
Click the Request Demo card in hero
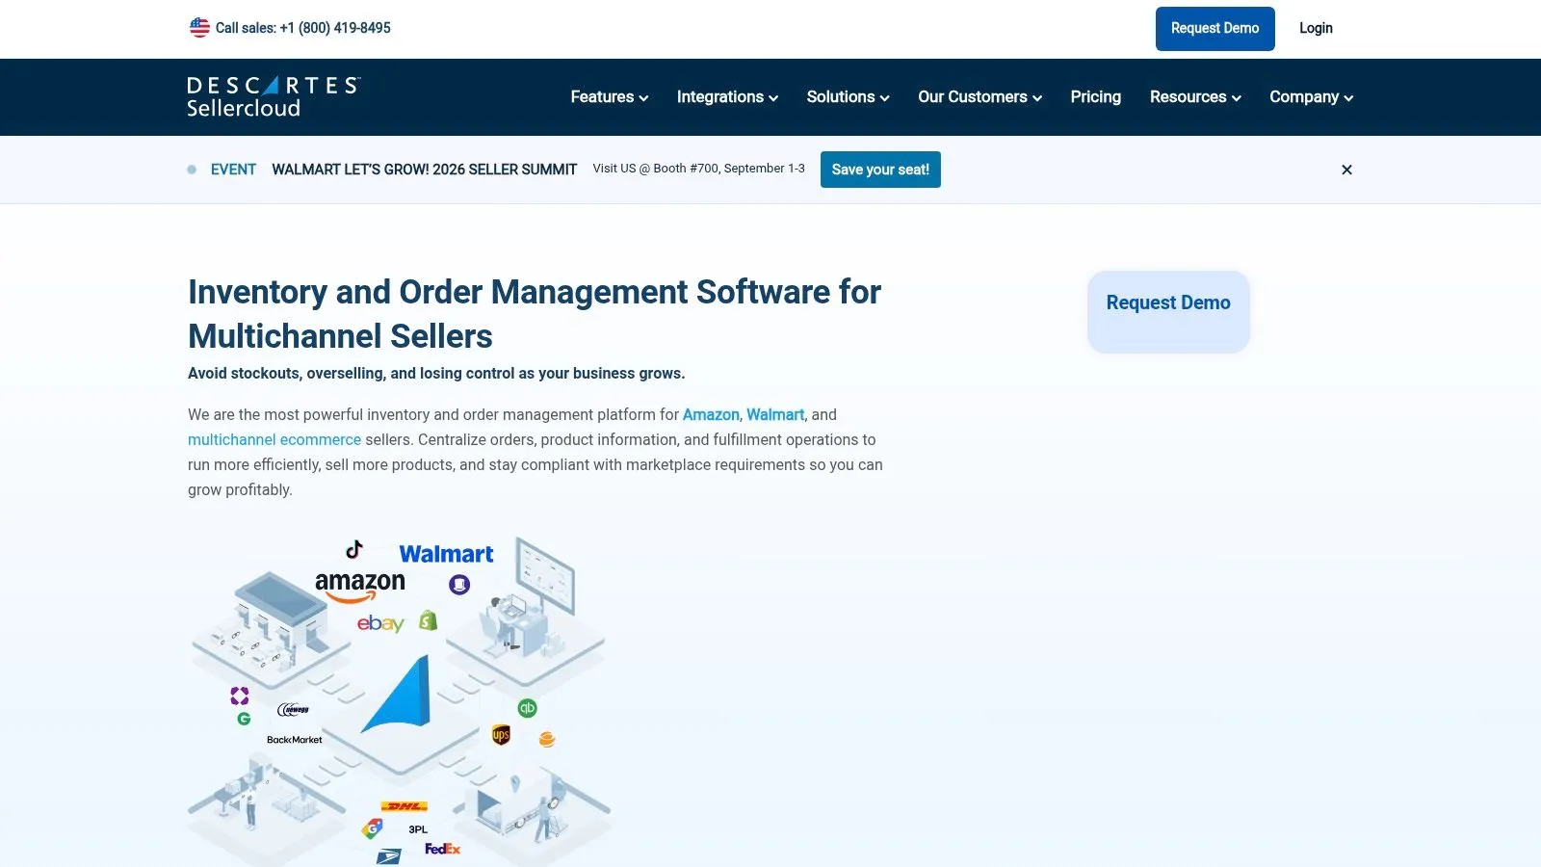click(1168, 311)
